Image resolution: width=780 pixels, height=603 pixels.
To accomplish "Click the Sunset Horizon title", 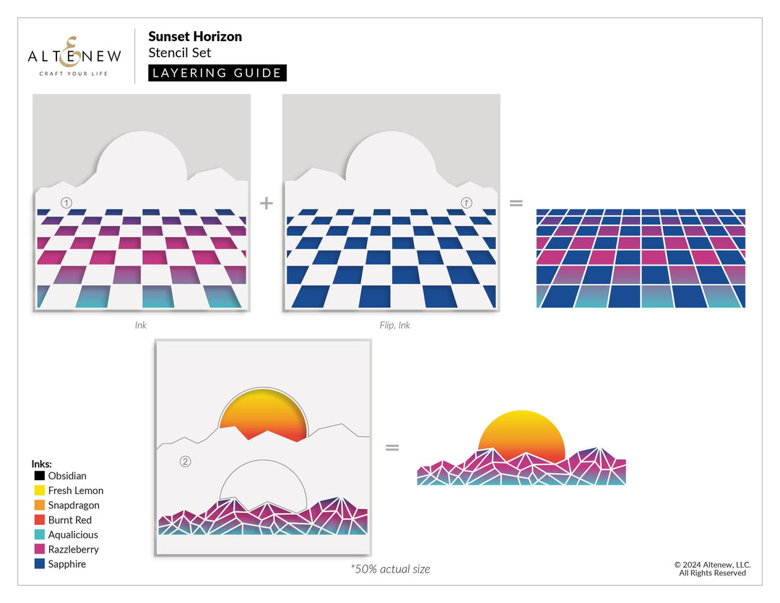I will pos(195,36).
